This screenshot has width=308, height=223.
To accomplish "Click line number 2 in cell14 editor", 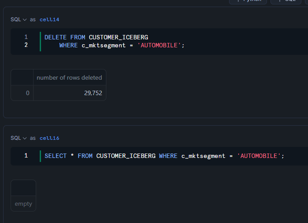I will pos(26,45).
